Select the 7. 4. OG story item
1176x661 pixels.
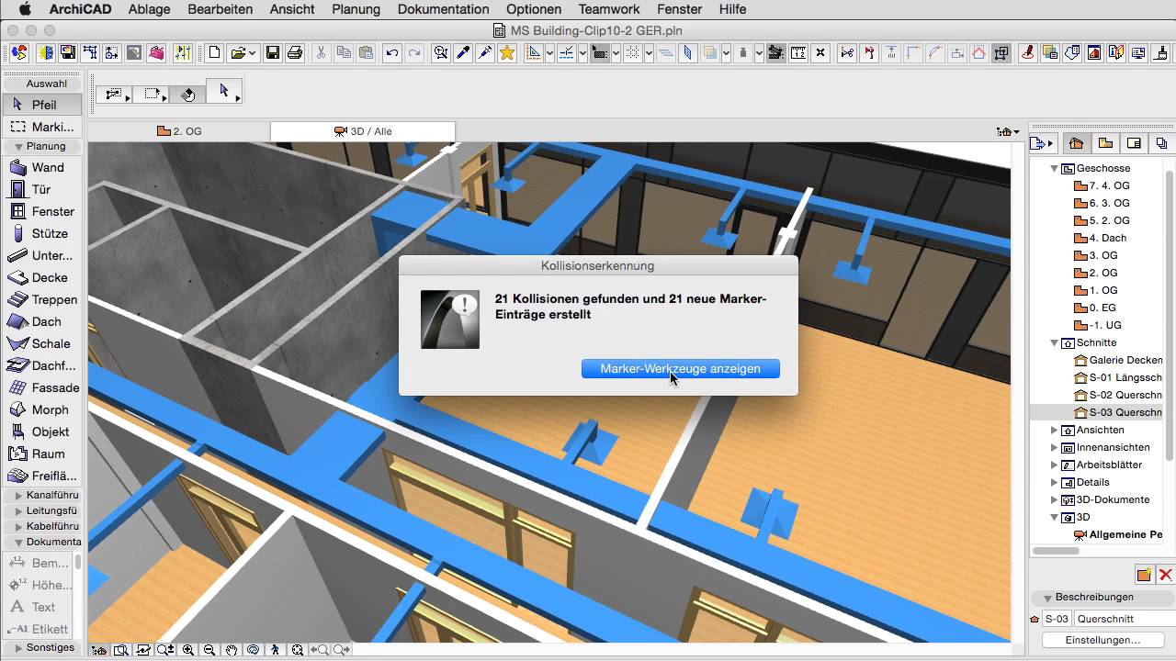1102,185
